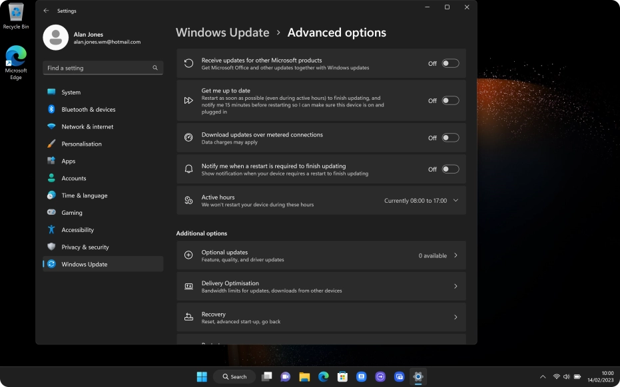This screenshot has width=620, height=387.
Task: Open Teams Chat from the taskbar
Action: tap(286, 376)
